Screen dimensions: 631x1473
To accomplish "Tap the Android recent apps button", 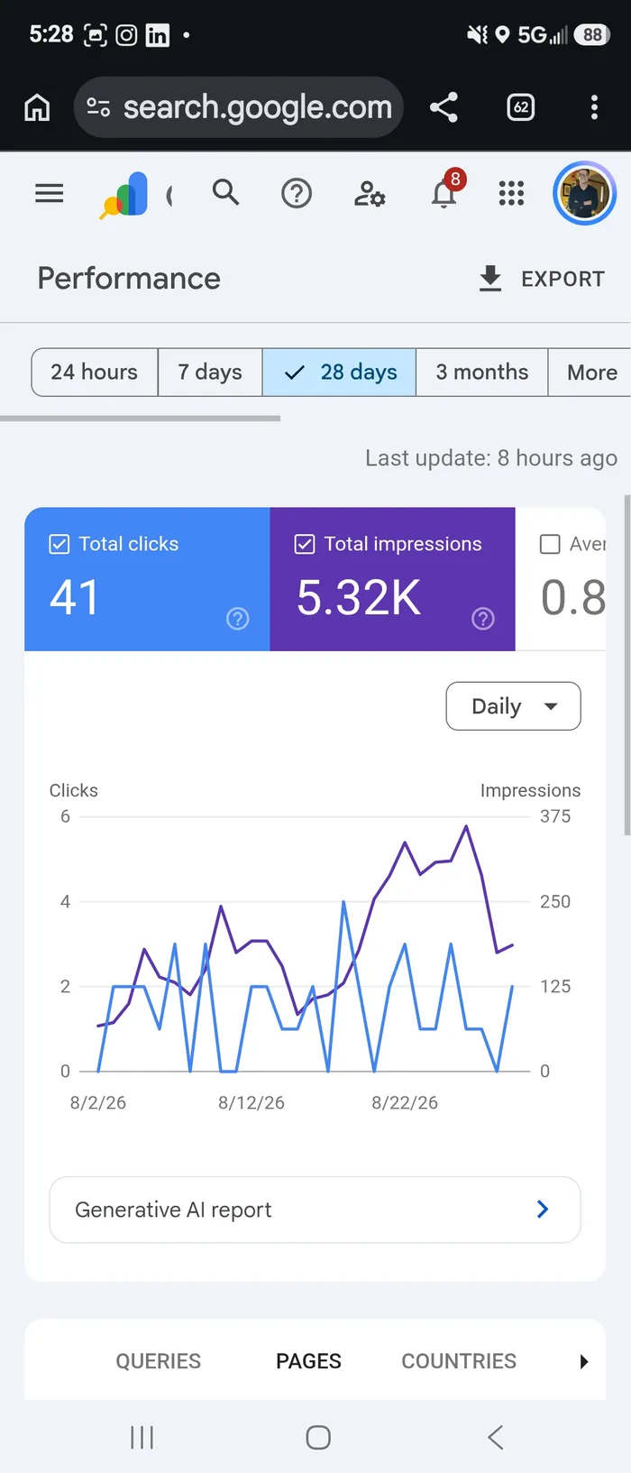I will (x=142, y=1437).
